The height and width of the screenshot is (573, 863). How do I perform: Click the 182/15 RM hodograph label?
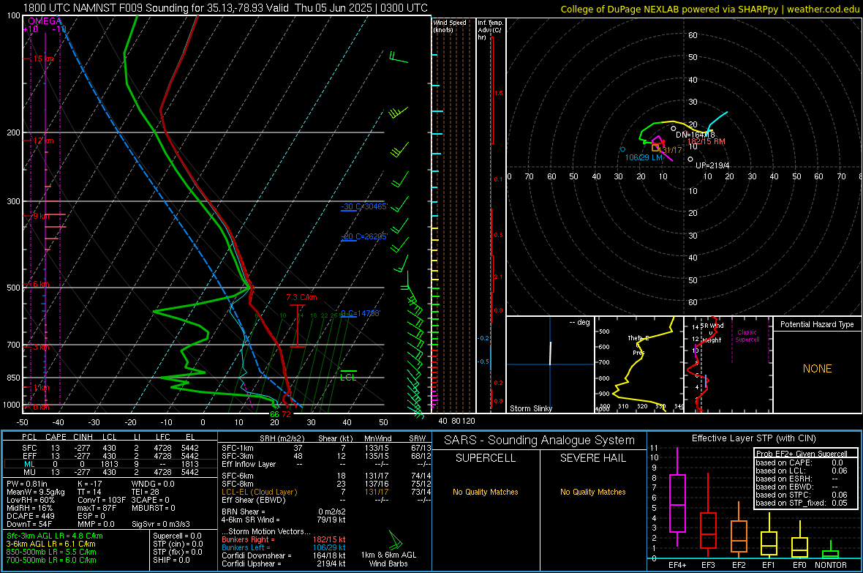point(706,141)
